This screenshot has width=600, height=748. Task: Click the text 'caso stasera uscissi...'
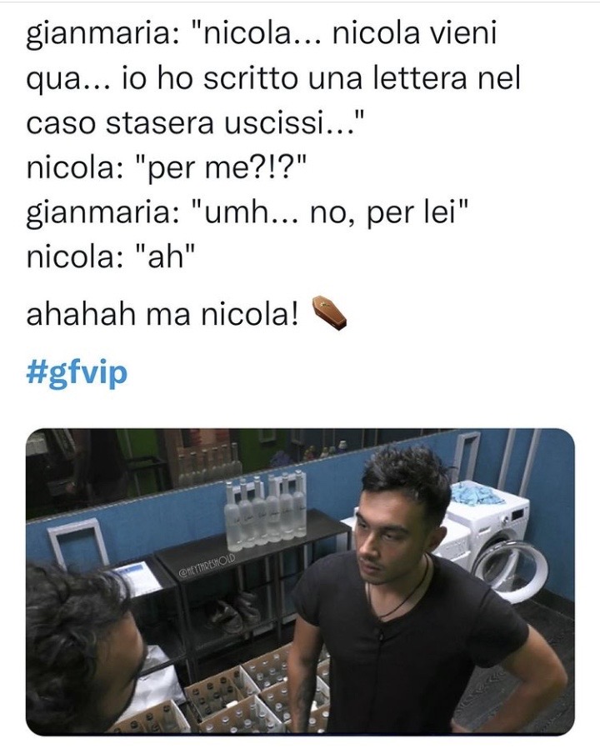pos(195,123)
